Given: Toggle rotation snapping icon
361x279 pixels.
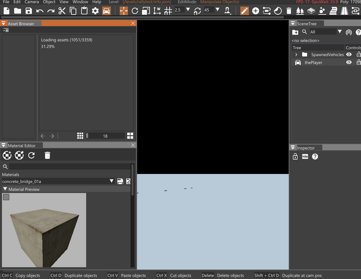Looking at the screenshot, I should (197, 11).
